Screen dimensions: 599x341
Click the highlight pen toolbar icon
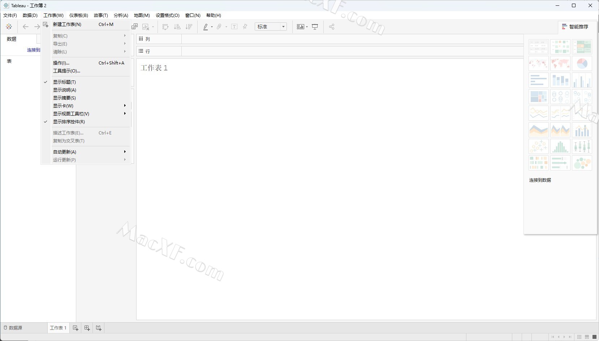click(206, 27)
